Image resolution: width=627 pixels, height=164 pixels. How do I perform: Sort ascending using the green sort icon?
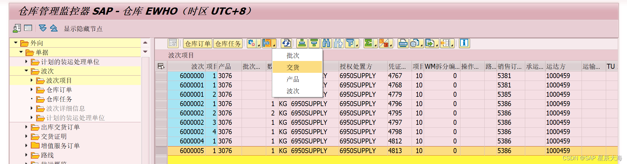(x=302, y=43)
